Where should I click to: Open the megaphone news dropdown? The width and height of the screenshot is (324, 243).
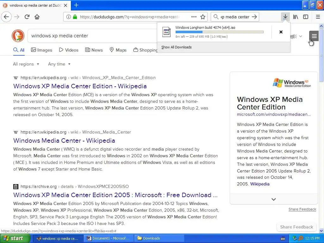[x=296, y=36]
